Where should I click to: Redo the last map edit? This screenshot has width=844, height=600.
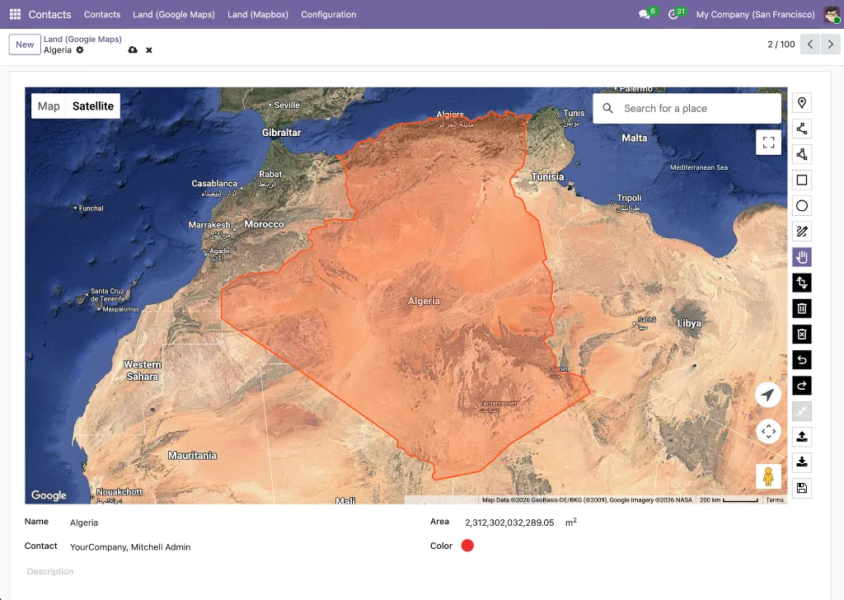click(801, 385)
